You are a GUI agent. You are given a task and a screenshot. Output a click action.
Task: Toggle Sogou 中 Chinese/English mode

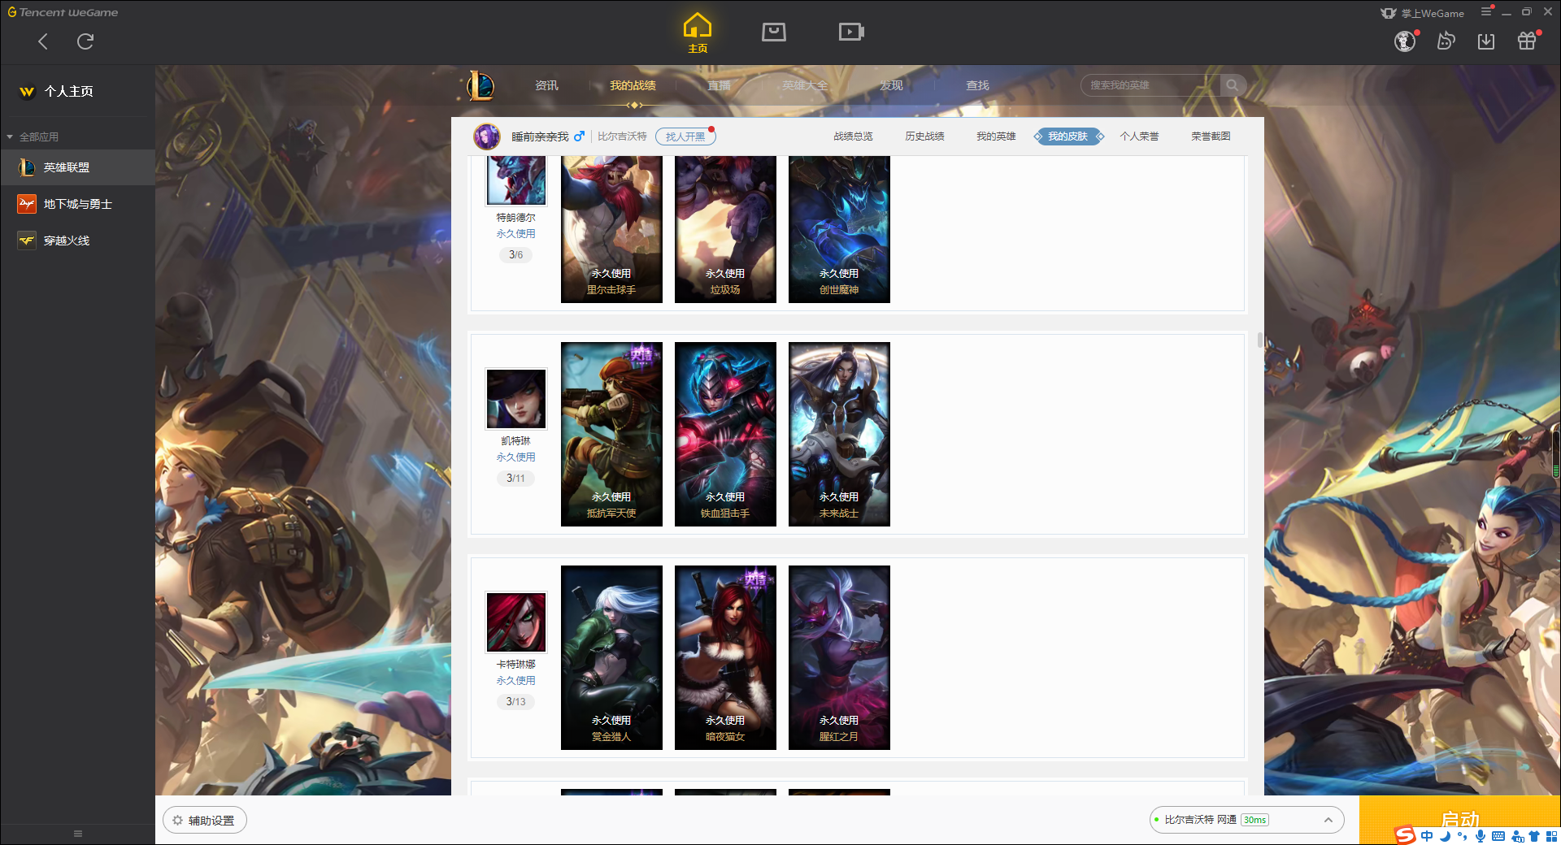[1427, 836]
